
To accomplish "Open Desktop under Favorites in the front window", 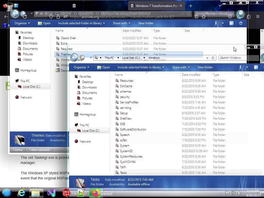I will pyautogui.click(x=88, y=82).
